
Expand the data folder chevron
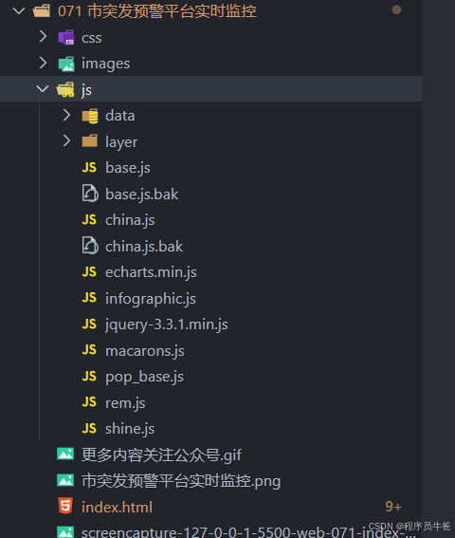(67, 115)
